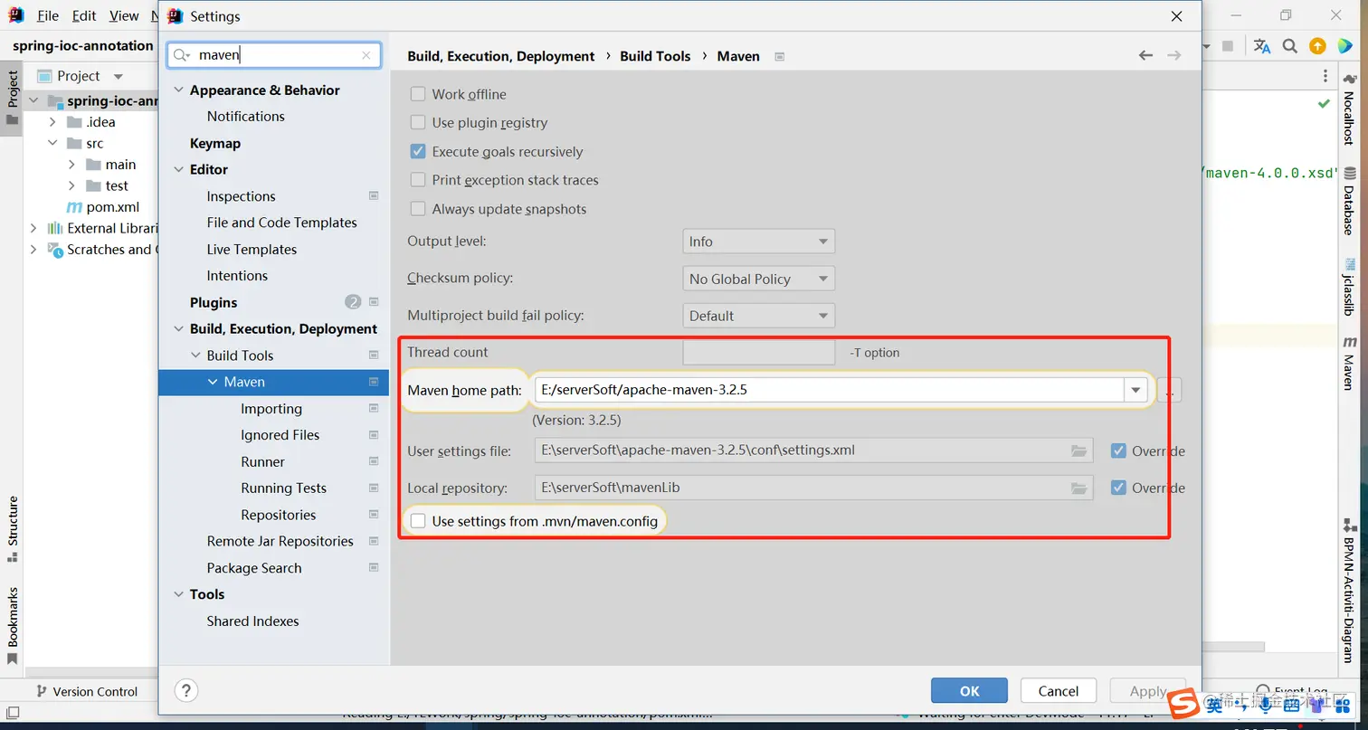Click the green-blue plugin icon in IDE toolbar

coord(1344,46)
